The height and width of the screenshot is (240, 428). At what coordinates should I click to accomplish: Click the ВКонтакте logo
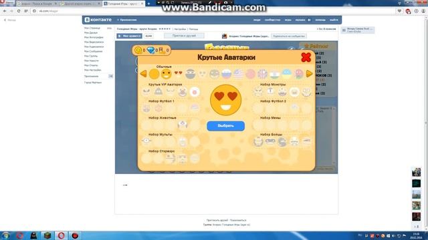click(x=98, y=19)
